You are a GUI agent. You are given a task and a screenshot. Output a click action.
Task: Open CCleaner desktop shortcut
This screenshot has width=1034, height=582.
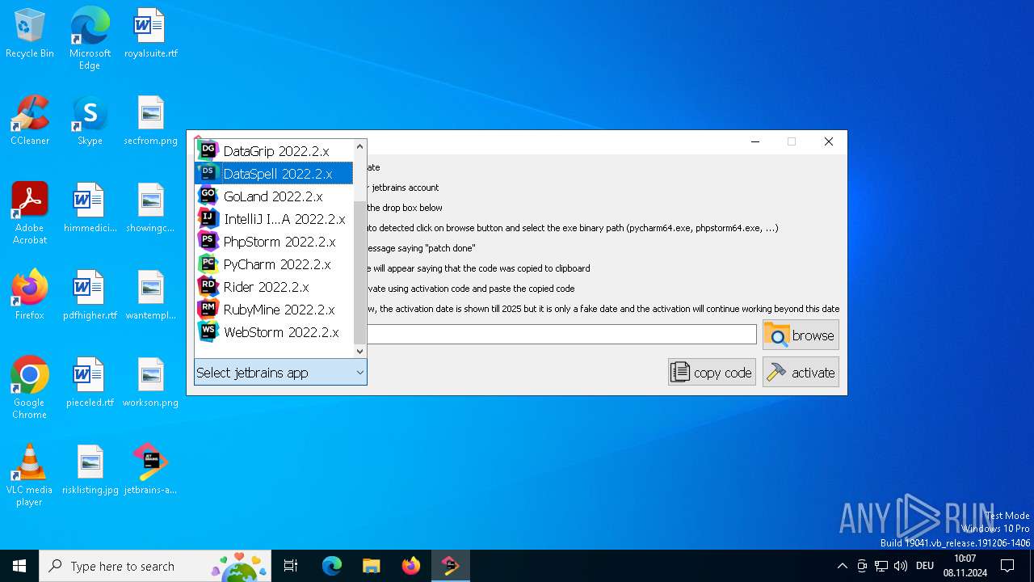(x=30, y=121)
